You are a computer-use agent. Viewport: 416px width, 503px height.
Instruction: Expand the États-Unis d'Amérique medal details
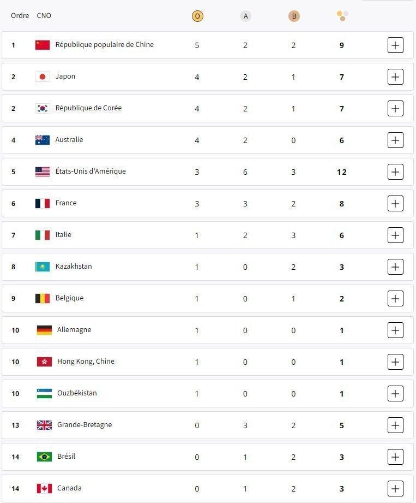tap(395, 171)
